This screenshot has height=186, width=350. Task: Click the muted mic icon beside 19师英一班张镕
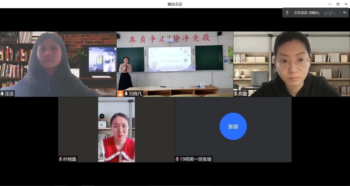(177, 159)
